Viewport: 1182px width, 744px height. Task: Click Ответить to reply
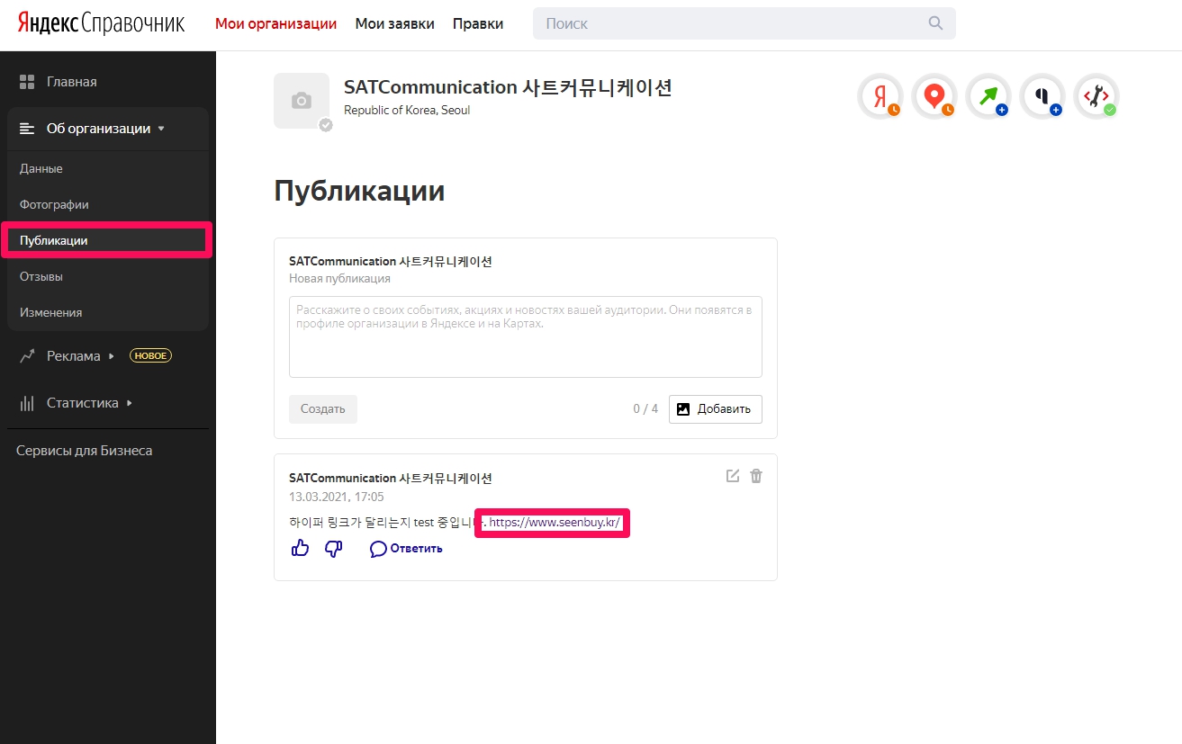pyautogui.click(x=406, y=548)
